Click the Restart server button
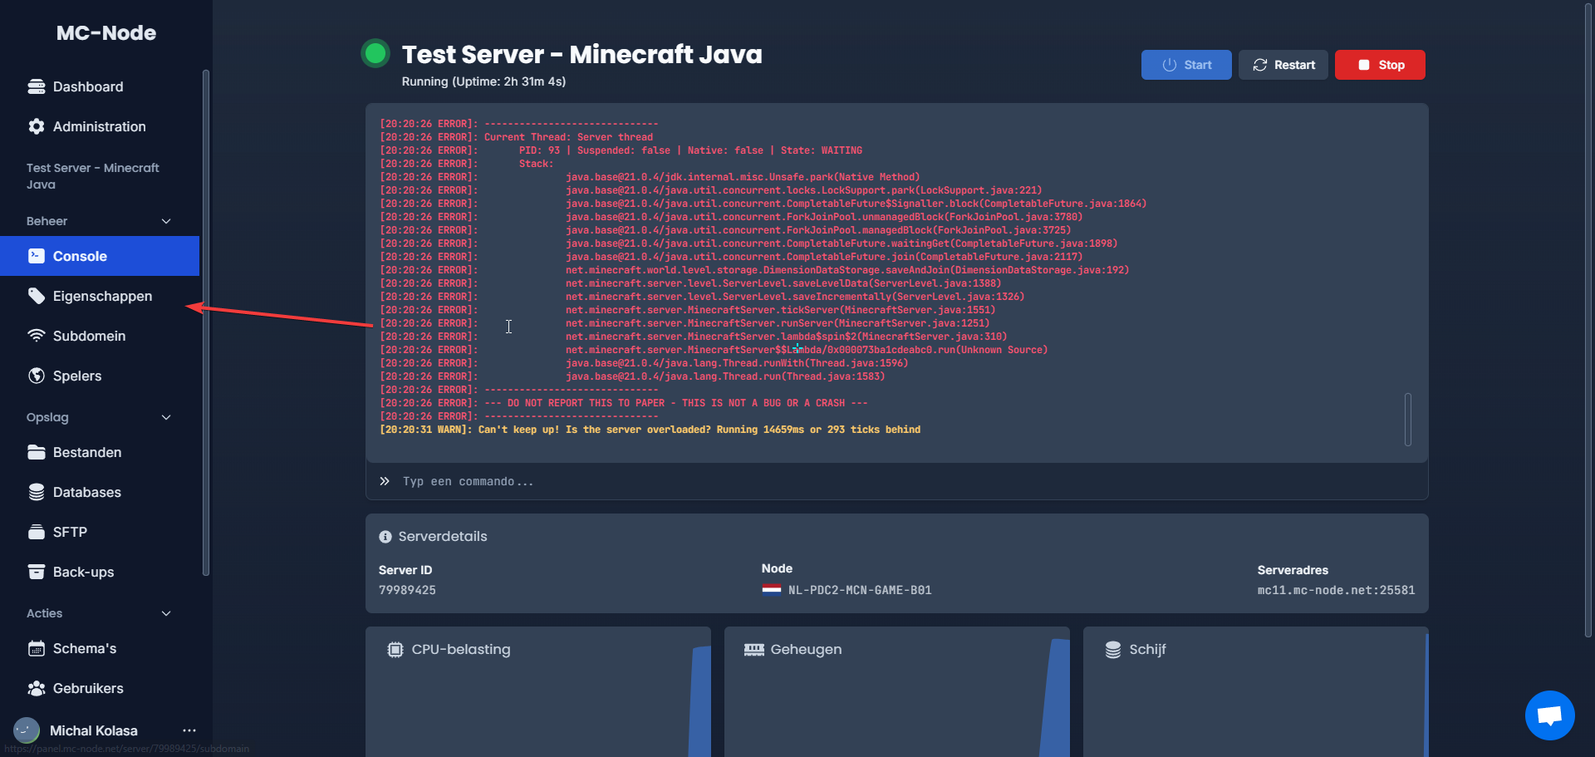1595x757 pixels. tap(1283, 65)
